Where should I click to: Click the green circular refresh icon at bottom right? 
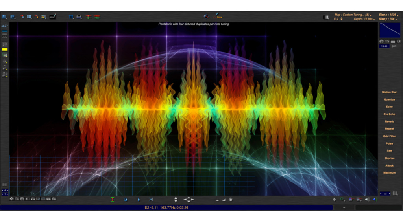click(342, 200)
